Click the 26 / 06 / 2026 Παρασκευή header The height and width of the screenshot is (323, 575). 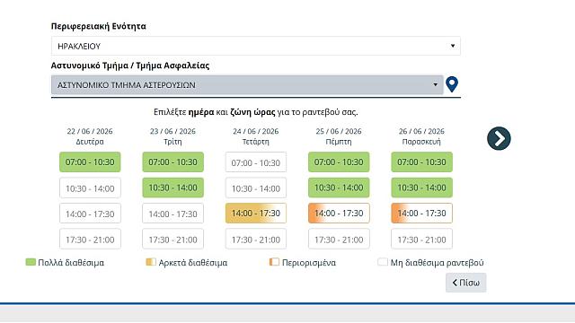pyautogui.click(x=421, y=136)
